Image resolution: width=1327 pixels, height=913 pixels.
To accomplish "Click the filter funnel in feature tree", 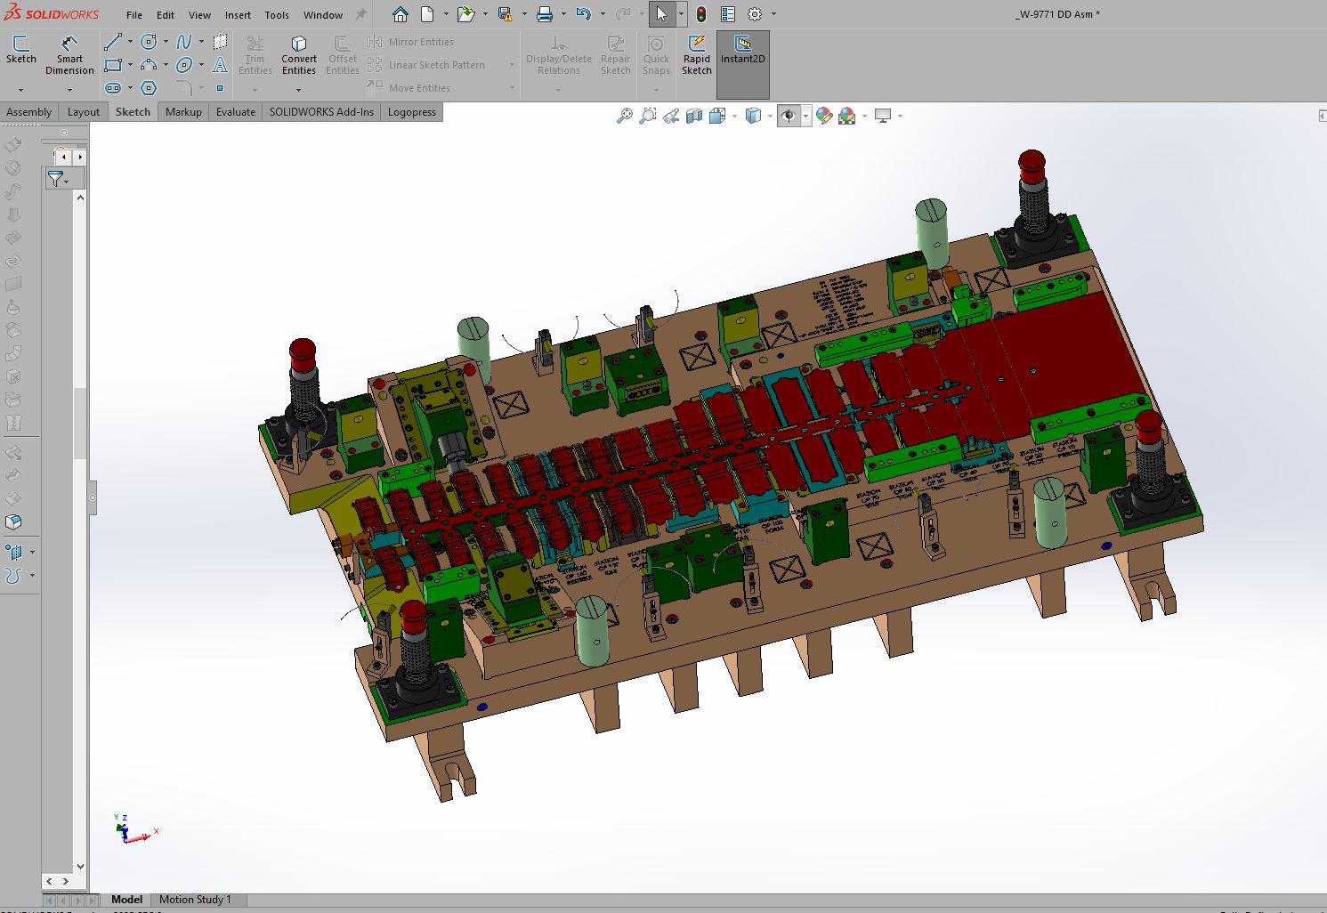I will click(x=56, y=179).
